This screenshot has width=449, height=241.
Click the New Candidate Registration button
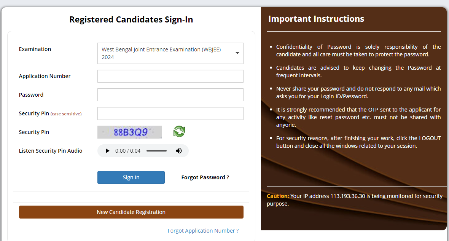click(131, 212)
